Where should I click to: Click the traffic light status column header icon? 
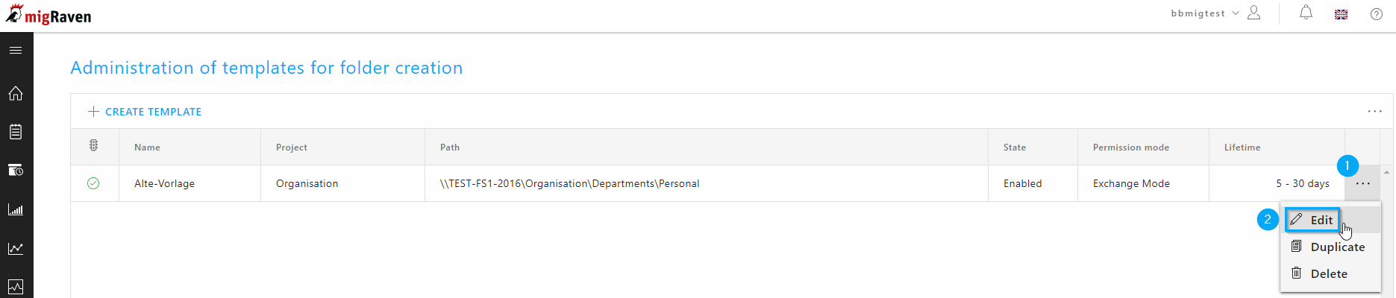coord(93,146)
